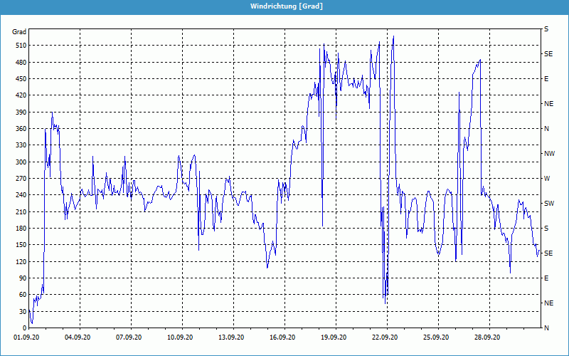569x356 pixels.
Task: Click the SW compass label on right axis
Action: (x=548, y=204)
